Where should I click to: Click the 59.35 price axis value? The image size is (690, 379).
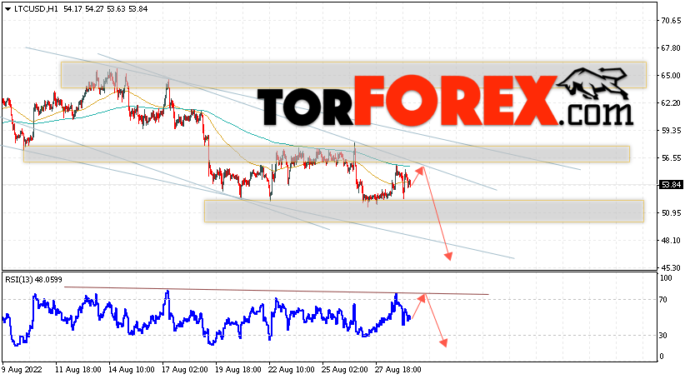click(x=671, y=131)
